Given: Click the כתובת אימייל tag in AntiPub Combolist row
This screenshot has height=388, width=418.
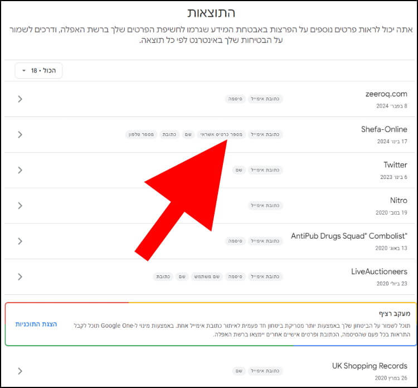Looking at the screenshot, I should point(265,241).
